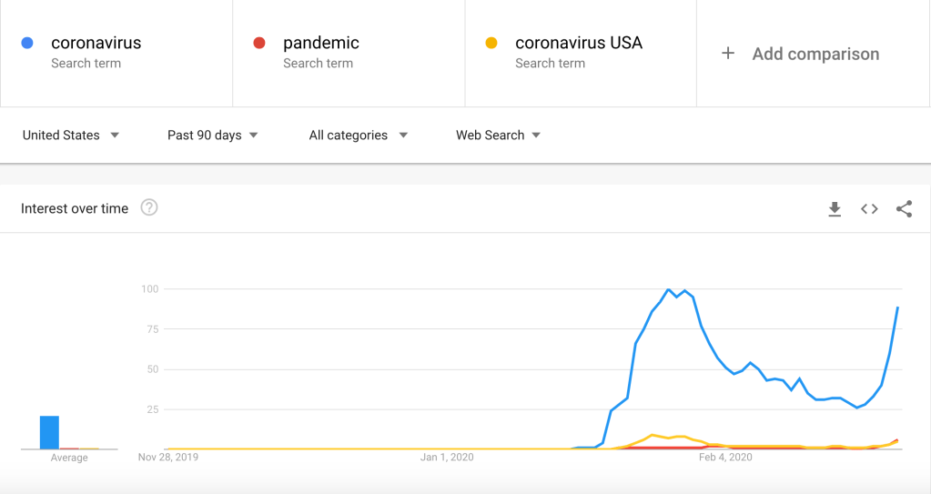Open the United States region dropdown

(x=71, y=136)
